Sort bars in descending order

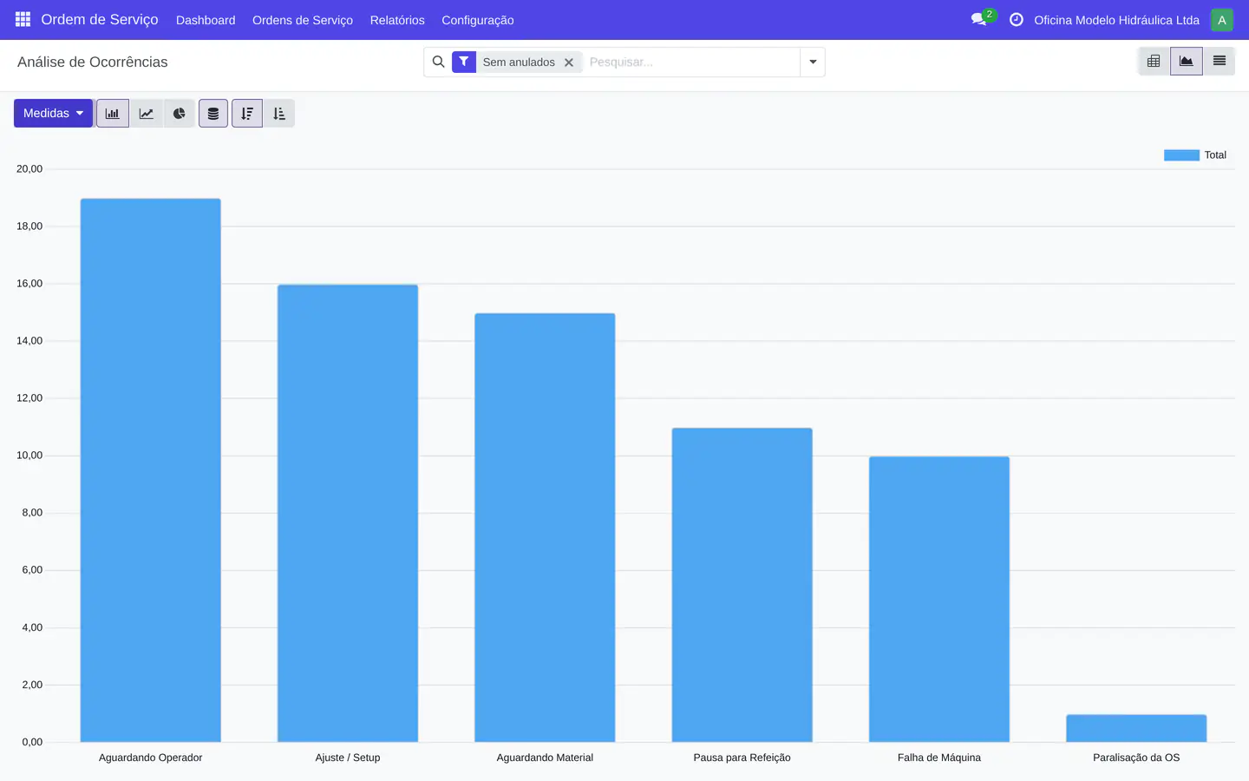(x=247, y=114)
